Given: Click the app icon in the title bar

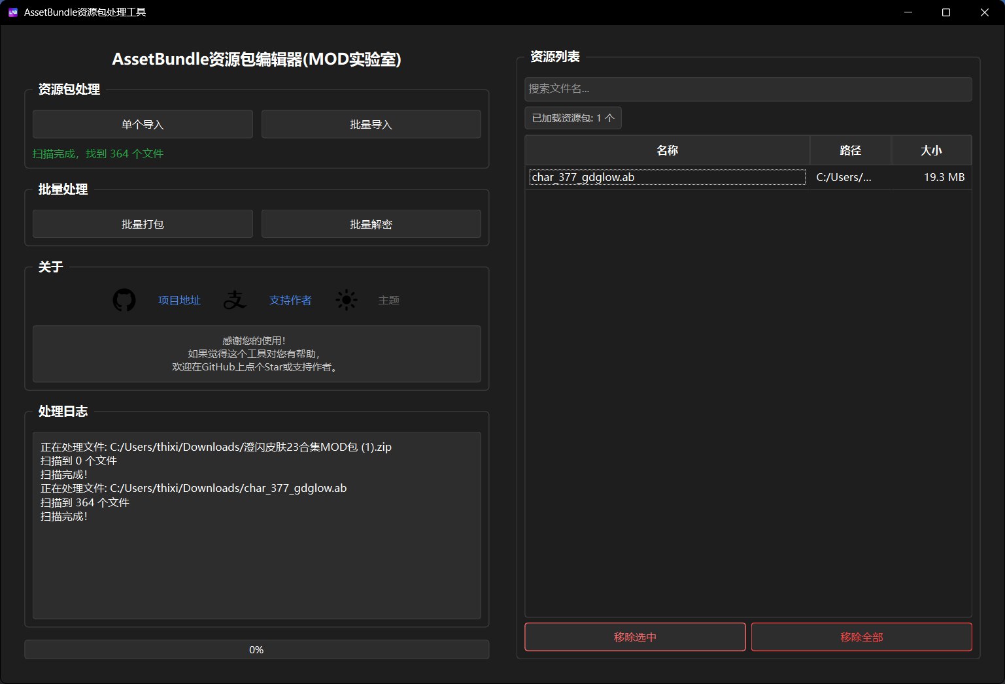Looking at the screenshot, I should [12, 12].
